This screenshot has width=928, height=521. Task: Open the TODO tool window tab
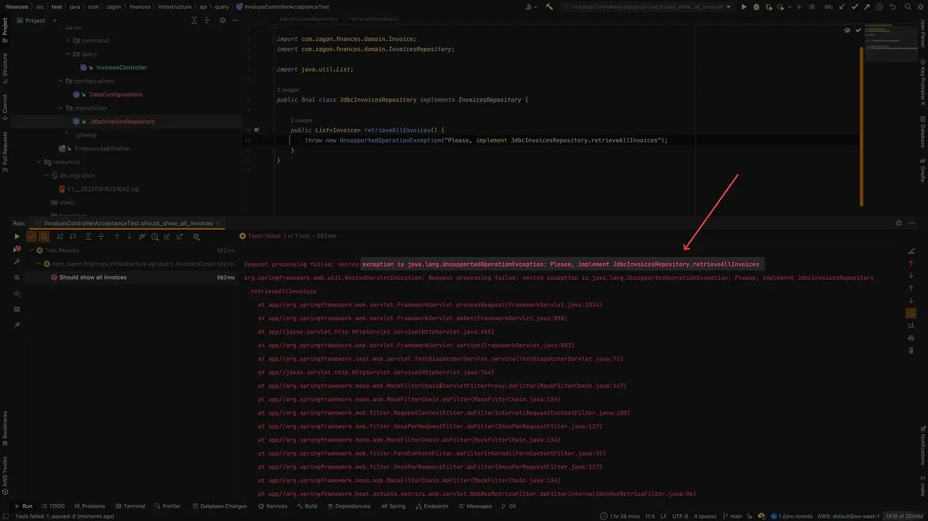point(53,506)
